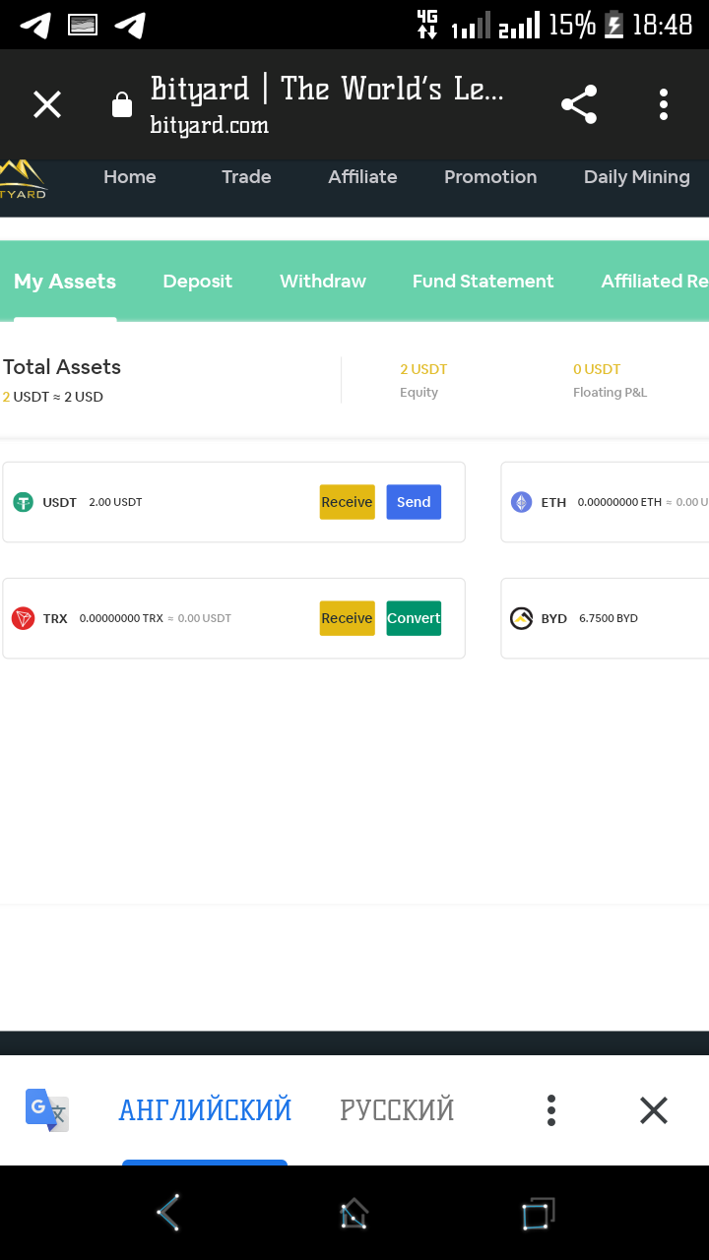This screenshot has height=1260, width=709.
Task: Click Receive for TRX
Action: 347,618
